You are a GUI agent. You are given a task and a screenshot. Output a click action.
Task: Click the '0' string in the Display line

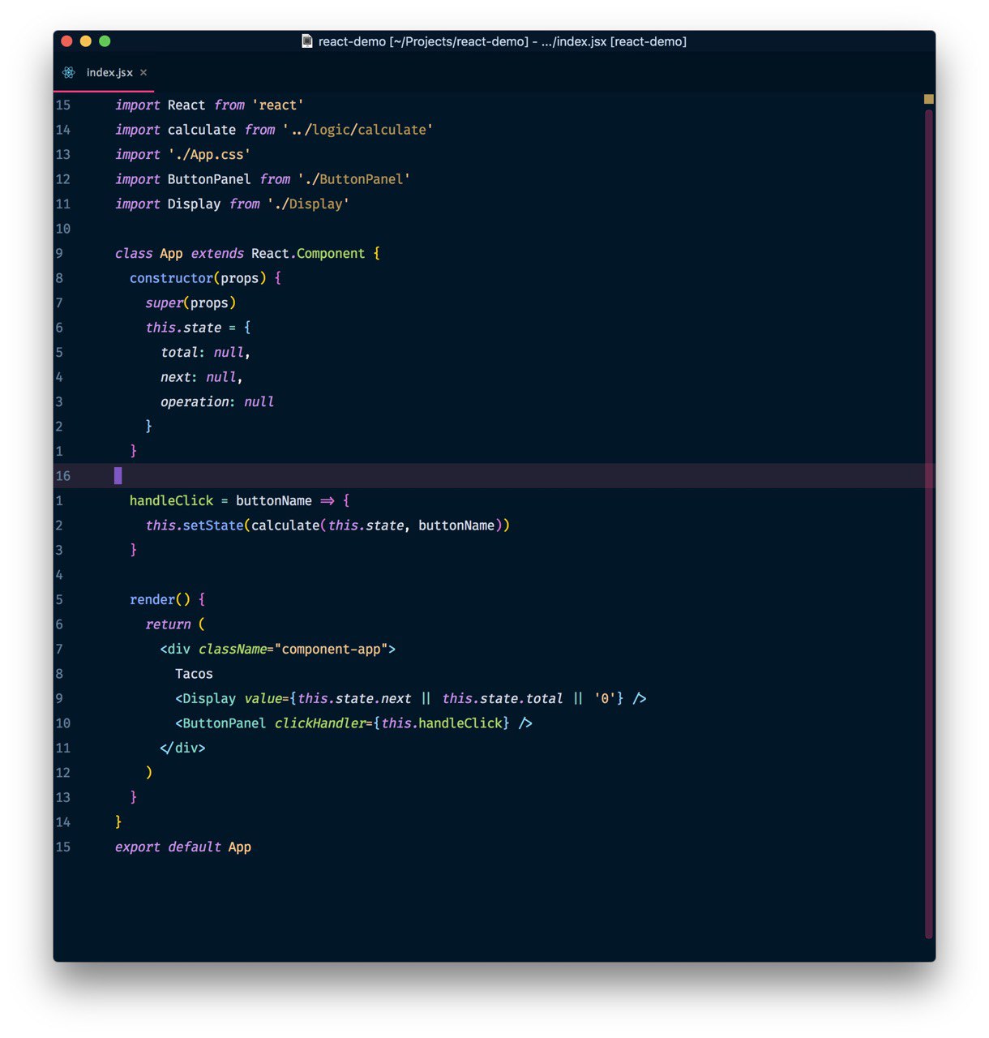click(x=605, y=699)
